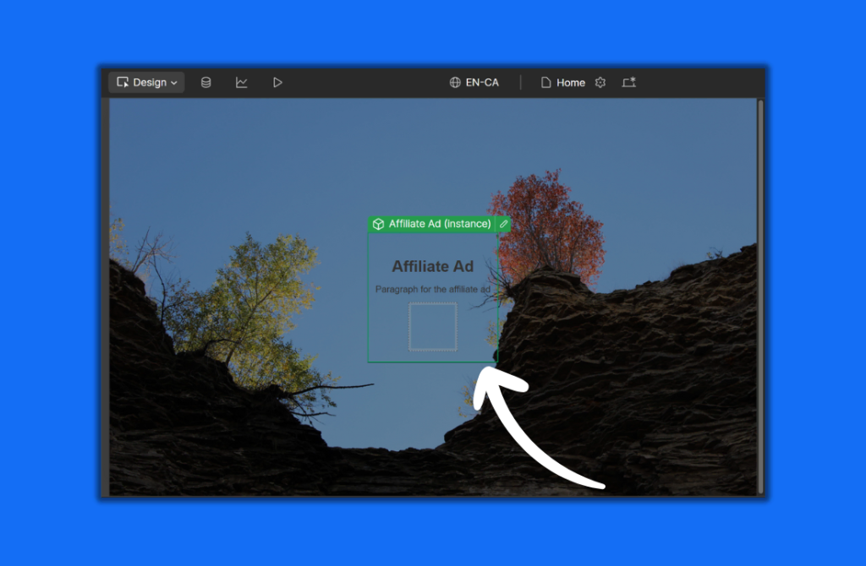Click the pencil edit component icon
Viewport: 866px width, 566px height.
(x=503, y=224)
